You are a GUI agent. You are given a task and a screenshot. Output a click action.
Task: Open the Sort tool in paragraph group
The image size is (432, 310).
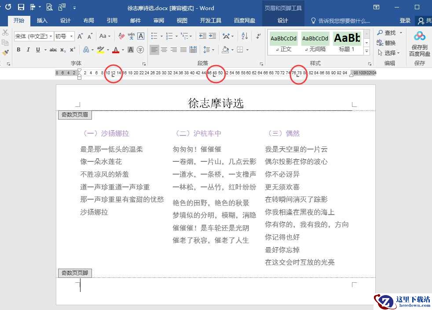click(x=245, y=36)
